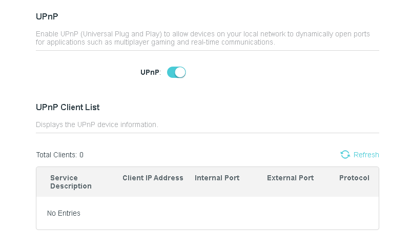Click the word Description in the first header
The image size is (411, 250).
71,186
